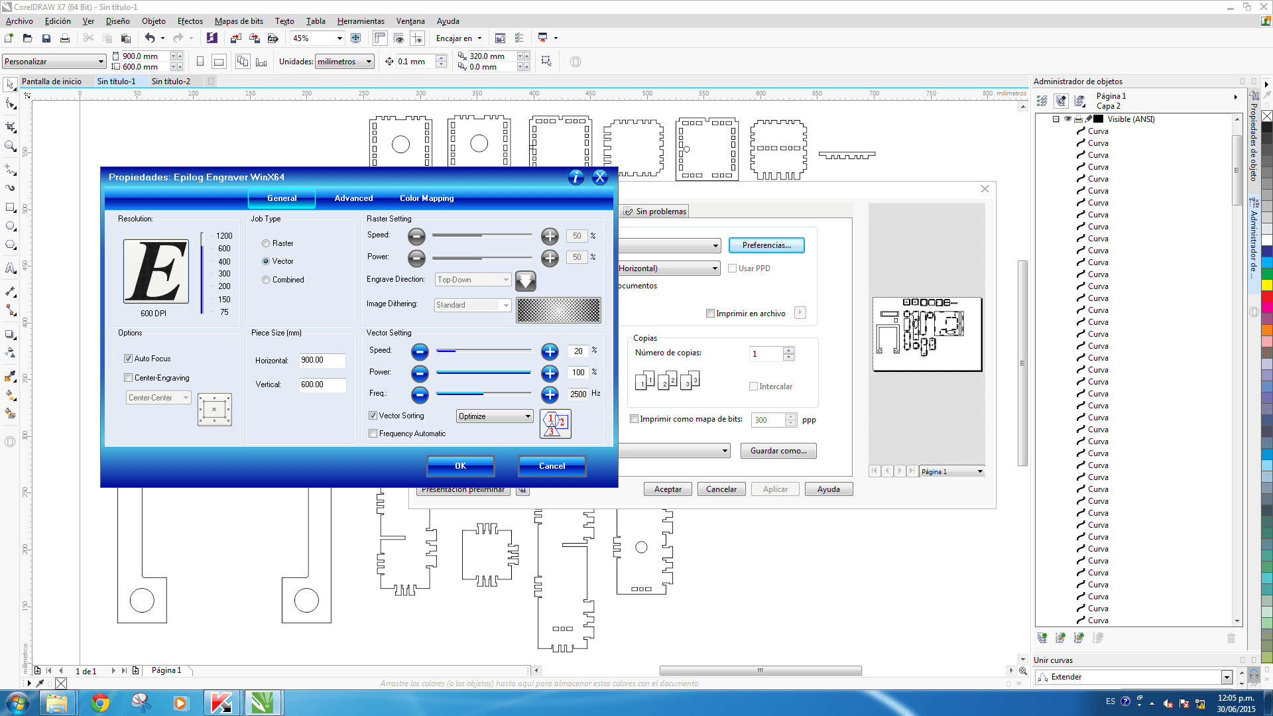This screenshot has height=716, width=1273.
Task: Switch to the Advanced tab
Action: tap(353, 198)
